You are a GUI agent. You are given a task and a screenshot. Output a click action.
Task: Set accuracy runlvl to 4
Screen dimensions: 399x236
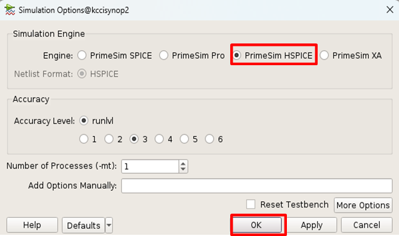[x=159, y=139]
